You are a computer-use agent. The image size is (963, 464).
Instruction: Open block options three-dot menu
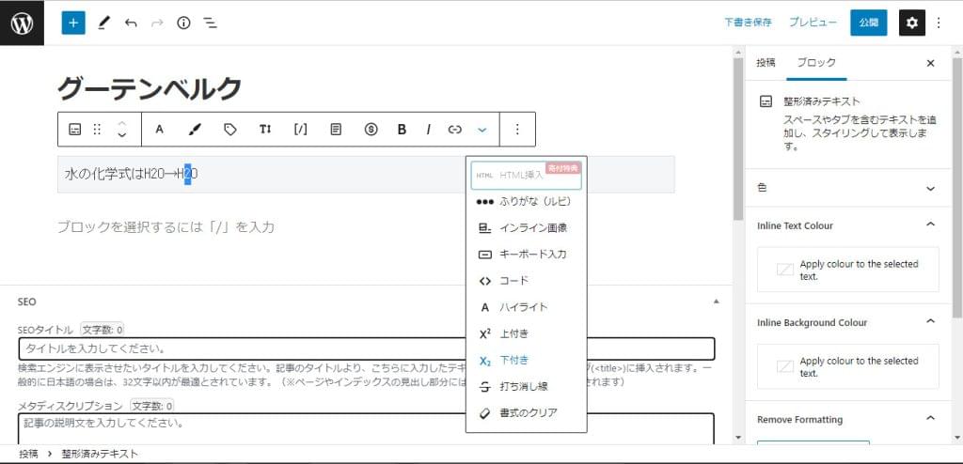pos(516,130)
